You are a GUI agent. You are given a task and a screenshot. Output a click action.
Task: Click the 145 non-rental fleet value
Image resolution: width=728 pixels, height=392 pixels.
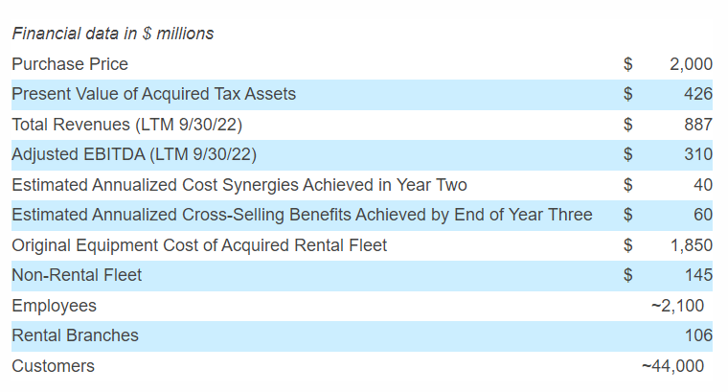tap(698, 275)
